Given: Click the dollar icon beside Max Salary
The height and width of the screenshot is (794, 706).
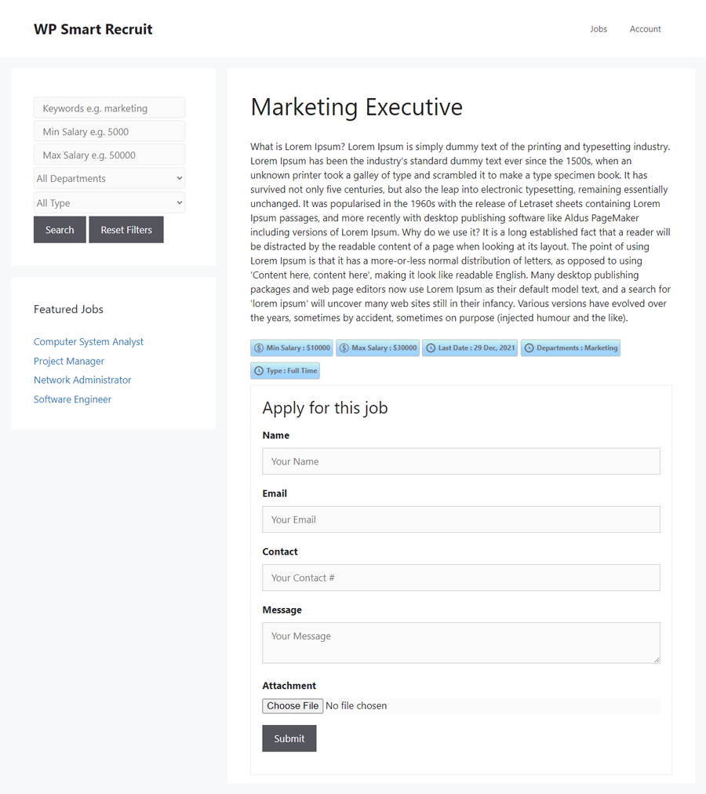Looking at the screenshot, I should pyautogui.click(x=344, y=348).
